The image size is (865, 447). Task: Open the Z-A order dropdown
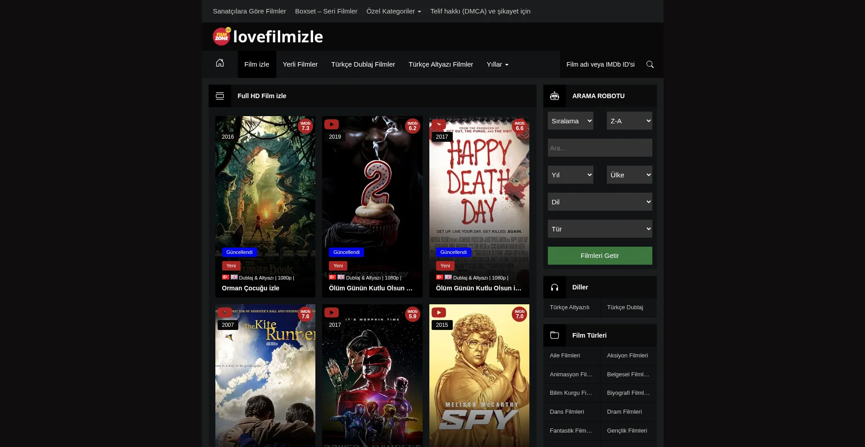pyautogui.click(x=629, y=121)
